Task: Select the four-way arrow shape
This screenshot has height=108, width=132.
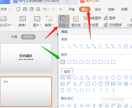Action: [101, 106]
